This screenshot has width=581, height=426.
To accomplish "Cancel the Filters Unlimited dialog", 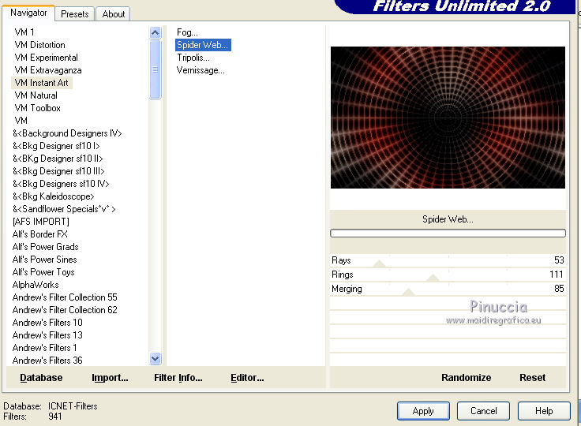I will coord(484,411).
